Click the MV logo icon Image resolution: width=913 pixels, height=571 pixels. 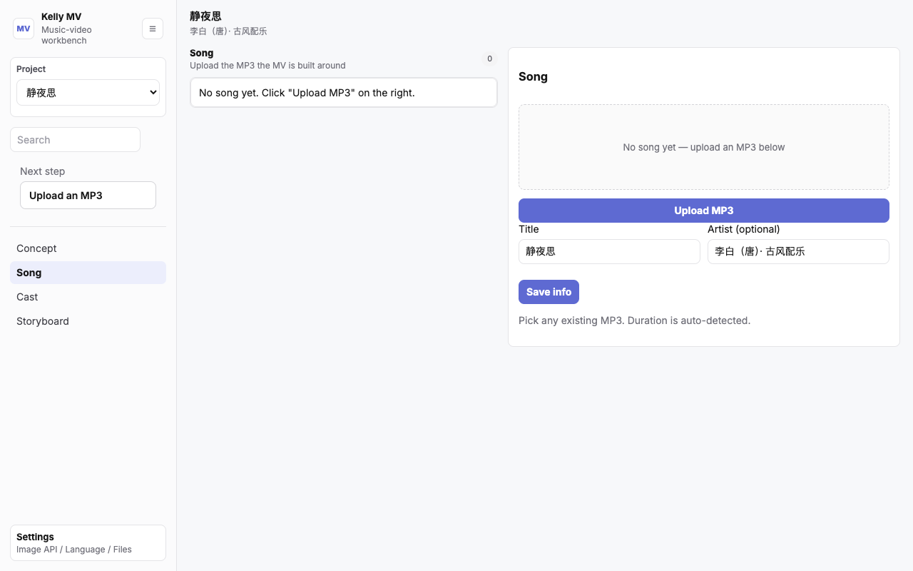pos(24,29)
